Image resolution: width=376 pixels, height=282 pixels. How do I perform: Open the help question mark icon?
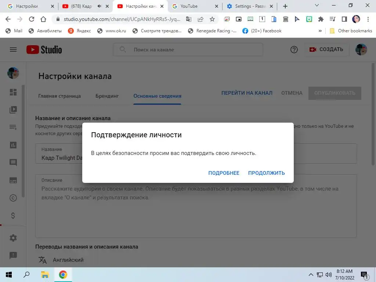(294, 50)
